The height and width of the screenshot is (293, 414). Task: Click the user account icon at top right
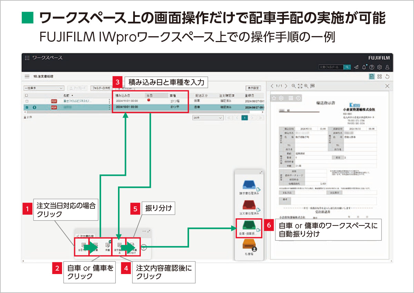(387, 67)
